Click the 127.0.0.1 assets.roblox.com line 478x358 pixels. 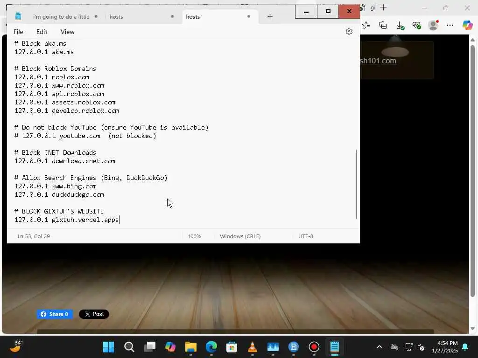pyautogui.click(x=65, y=102)
